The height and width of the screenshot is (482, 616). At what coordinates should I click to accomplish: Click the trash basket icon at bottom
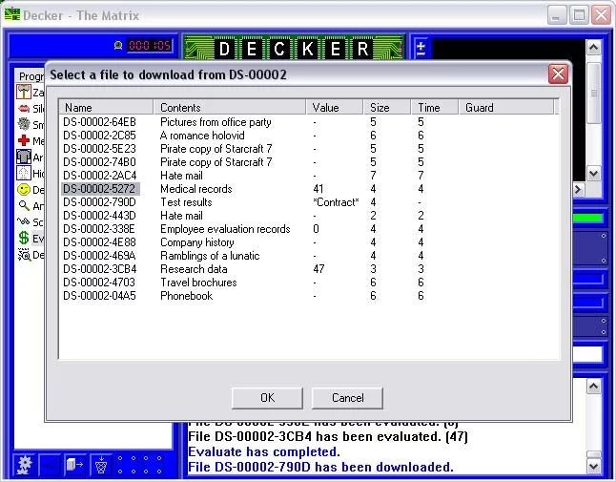pyautogui.click(x=100, y=466)
